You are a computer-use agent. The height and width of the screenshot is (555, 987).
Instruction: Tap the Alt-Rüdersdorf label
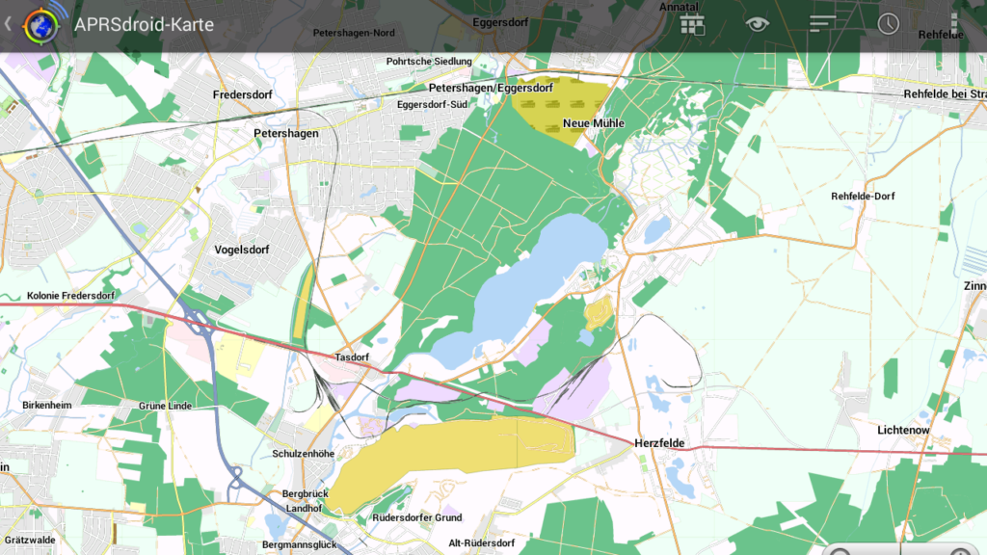point(482,543)
